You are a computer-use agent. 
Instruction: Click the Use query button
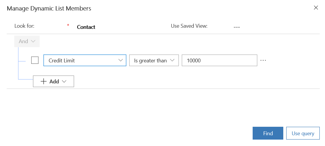(x=303, y=133)
